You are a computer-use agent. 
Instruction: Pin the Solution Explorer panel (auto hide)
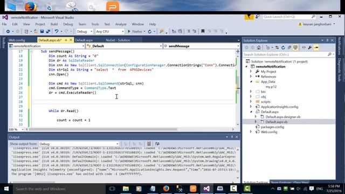point(327,40)
